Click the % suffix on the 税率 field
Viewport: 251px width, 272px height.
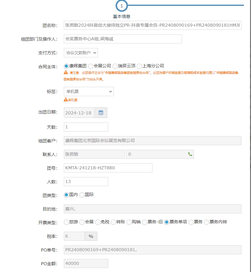click(91, 236)
